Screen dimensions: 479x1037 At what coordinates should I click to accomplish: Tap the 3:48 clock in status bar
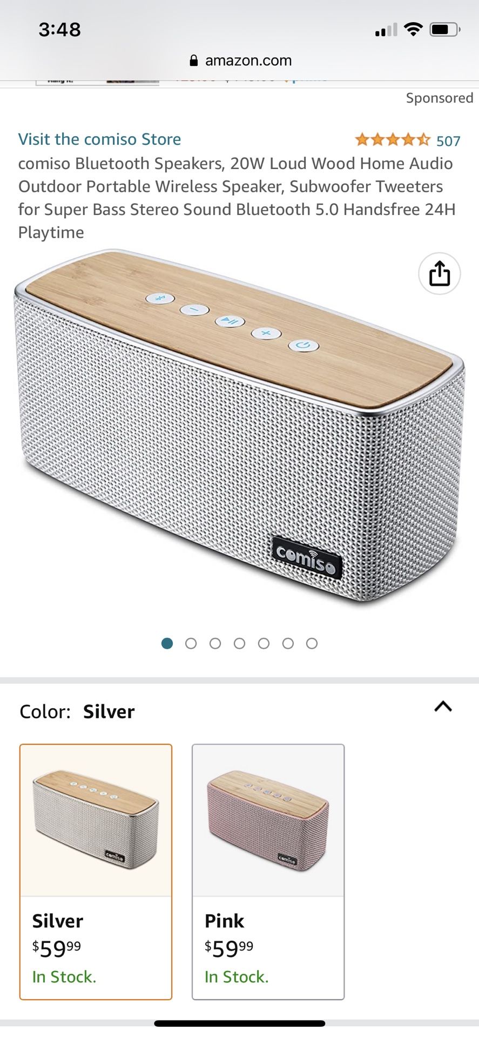(59, 29)
